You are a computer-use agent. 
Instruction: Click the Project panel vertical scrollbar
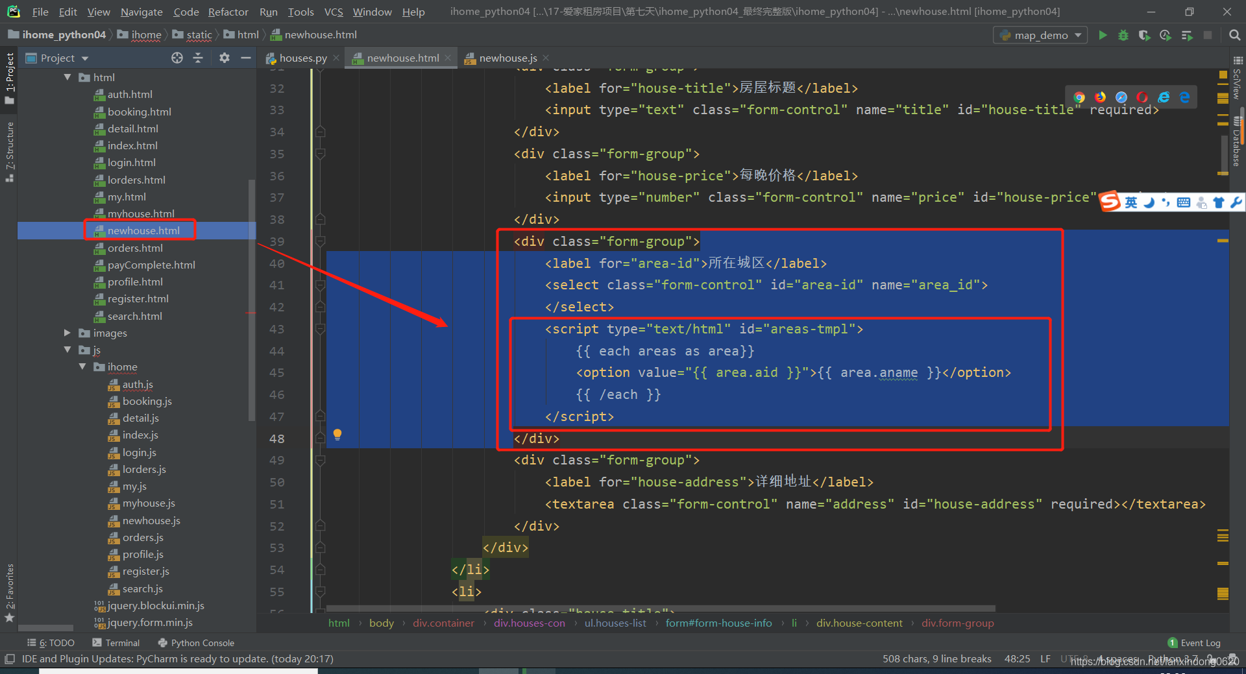[x=252, y=300]
